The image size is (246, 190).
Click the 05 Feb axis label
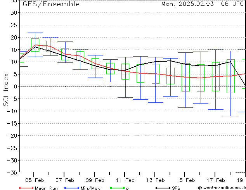[35, 180]
